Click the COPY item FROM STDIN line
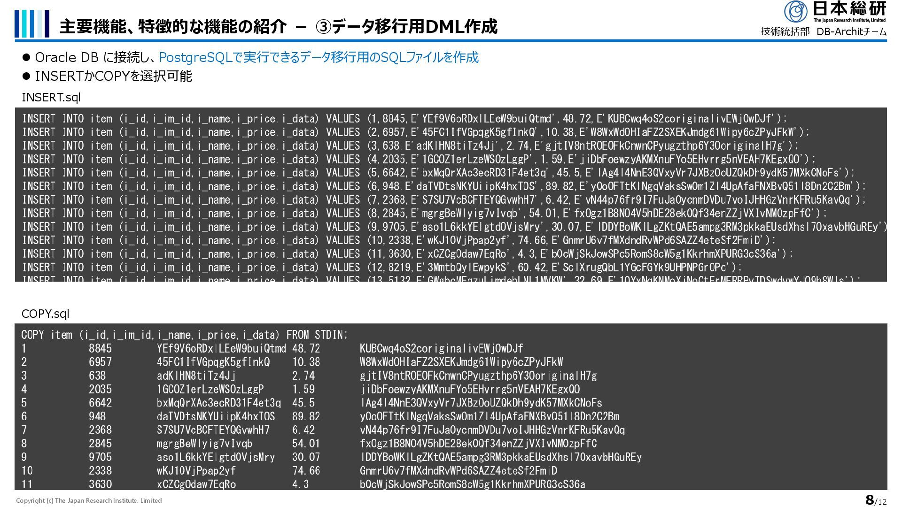 184,335
